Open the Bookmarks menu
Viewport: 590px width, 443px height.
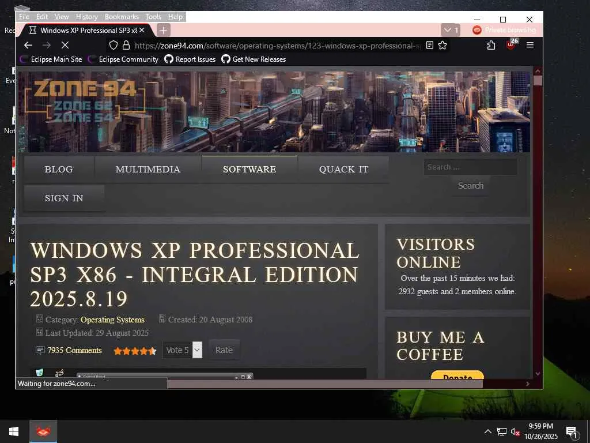(122, 17)
